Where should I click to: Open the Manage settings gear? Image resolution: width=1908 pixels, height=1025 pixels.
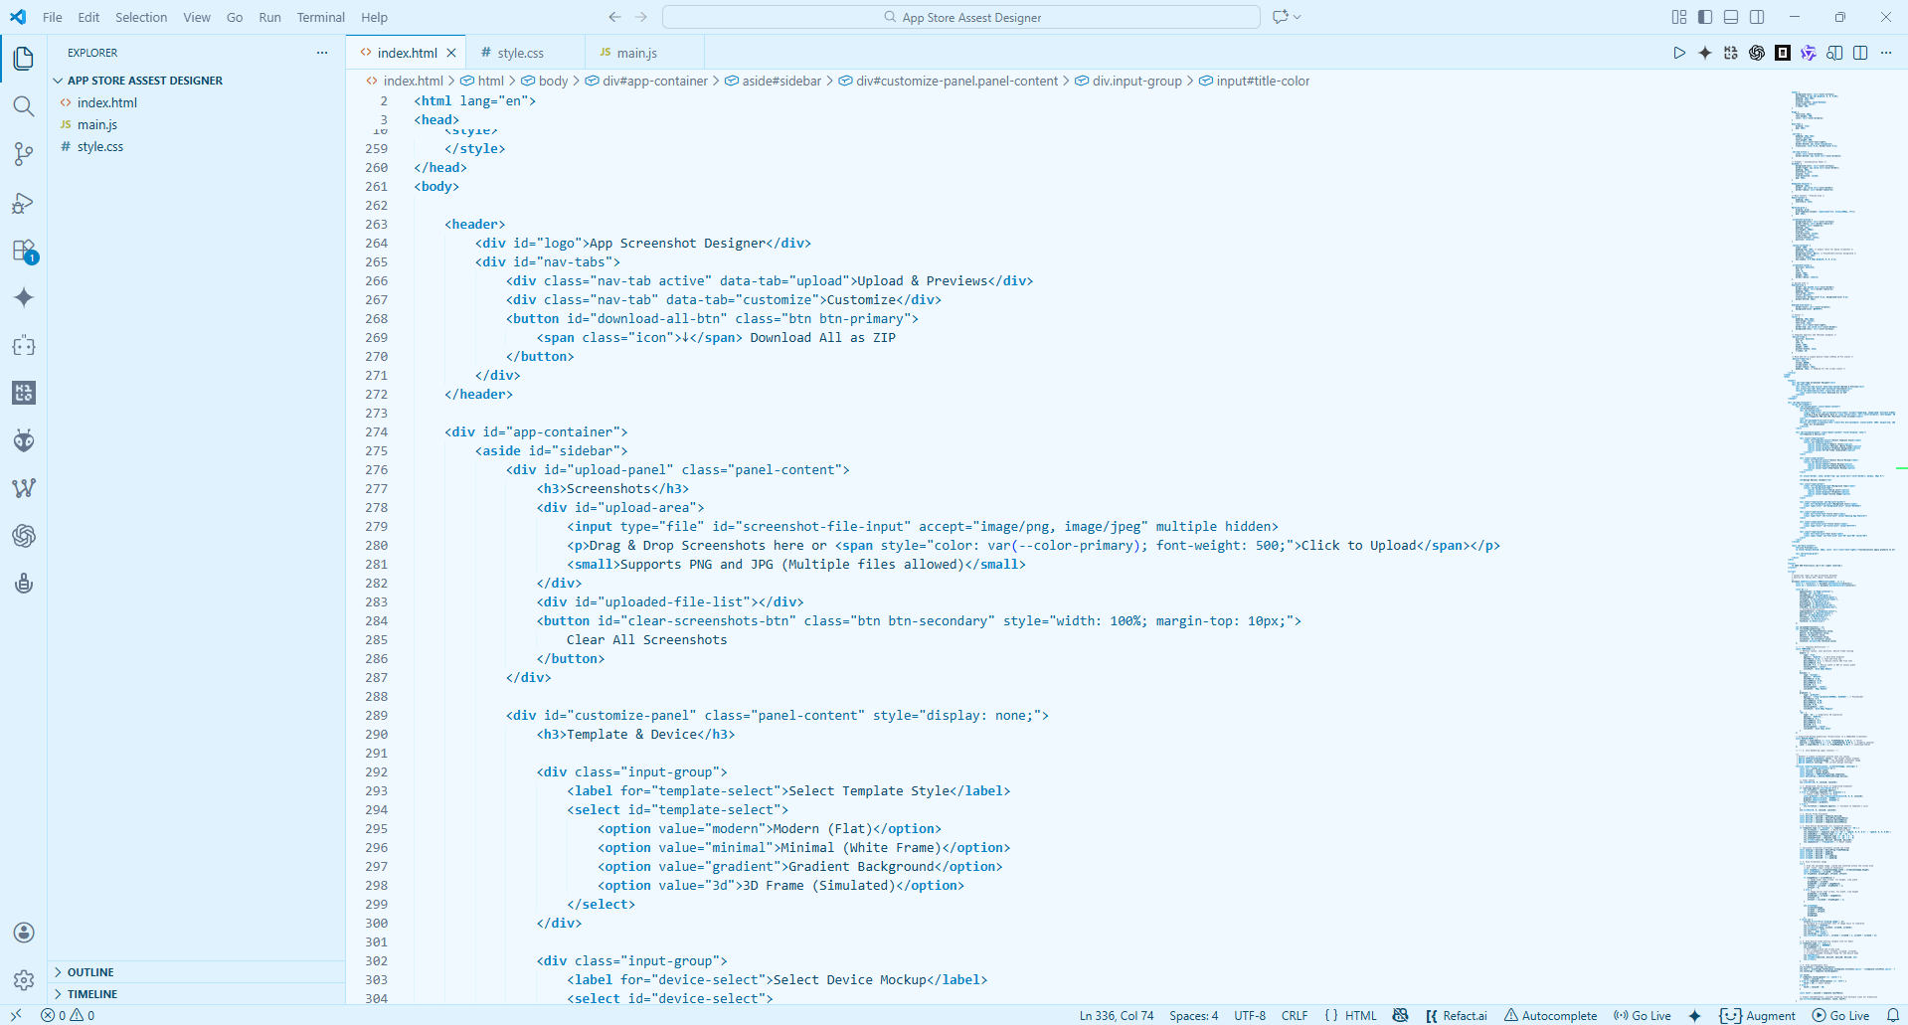click(x=24, y=980)
